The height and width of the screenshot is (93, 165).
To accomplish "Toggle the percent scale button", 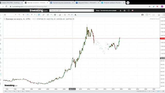I will click(149, 91).
